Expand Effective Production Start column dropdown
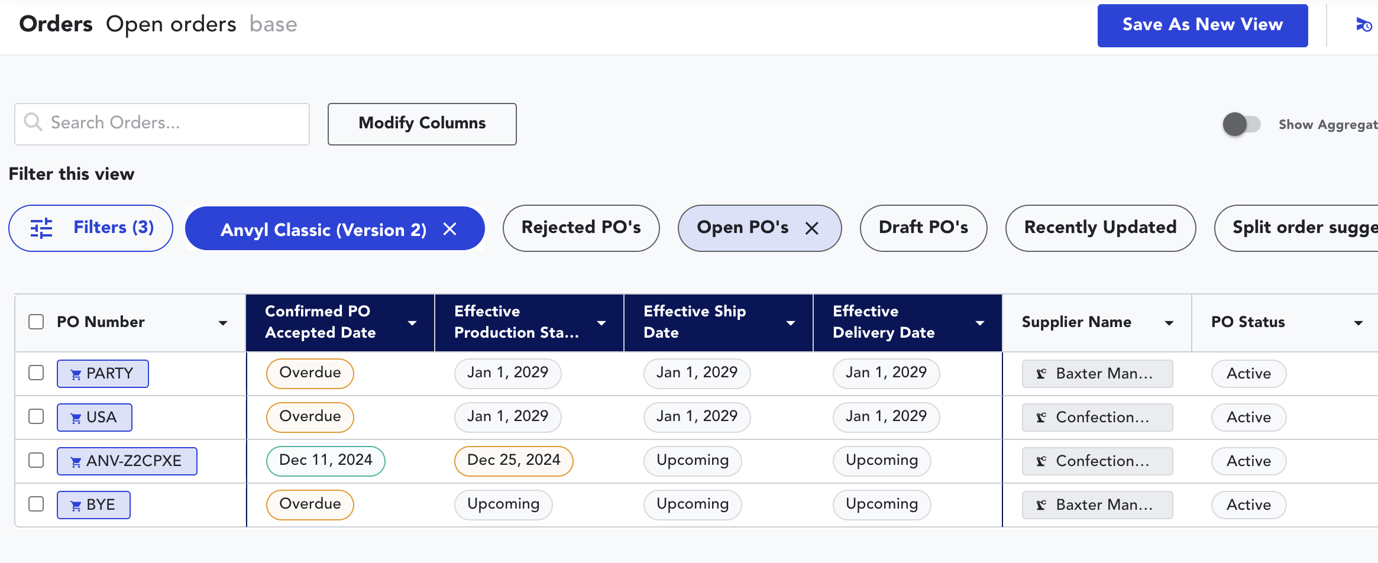The image size is (1378, 563). pos(601,323)
